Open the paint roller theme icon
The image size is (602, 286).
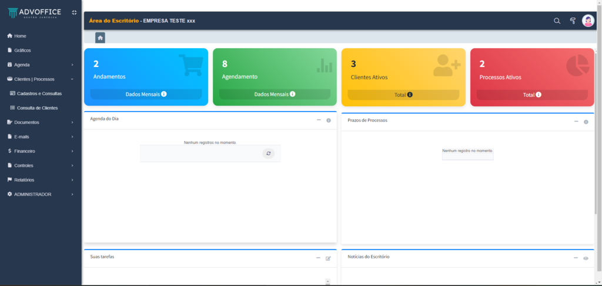tap(572, 21)
